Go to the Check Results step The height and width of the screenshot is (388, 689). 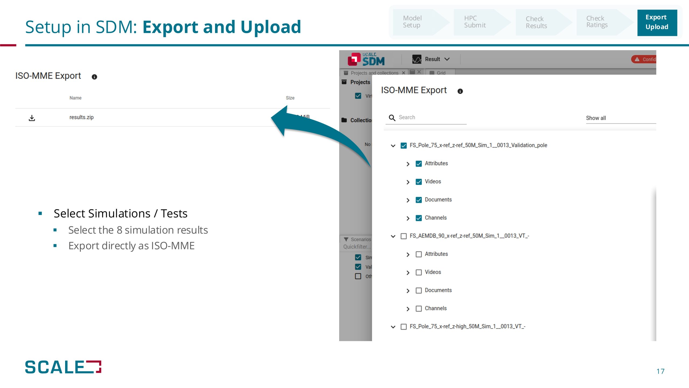pos(544,22)
